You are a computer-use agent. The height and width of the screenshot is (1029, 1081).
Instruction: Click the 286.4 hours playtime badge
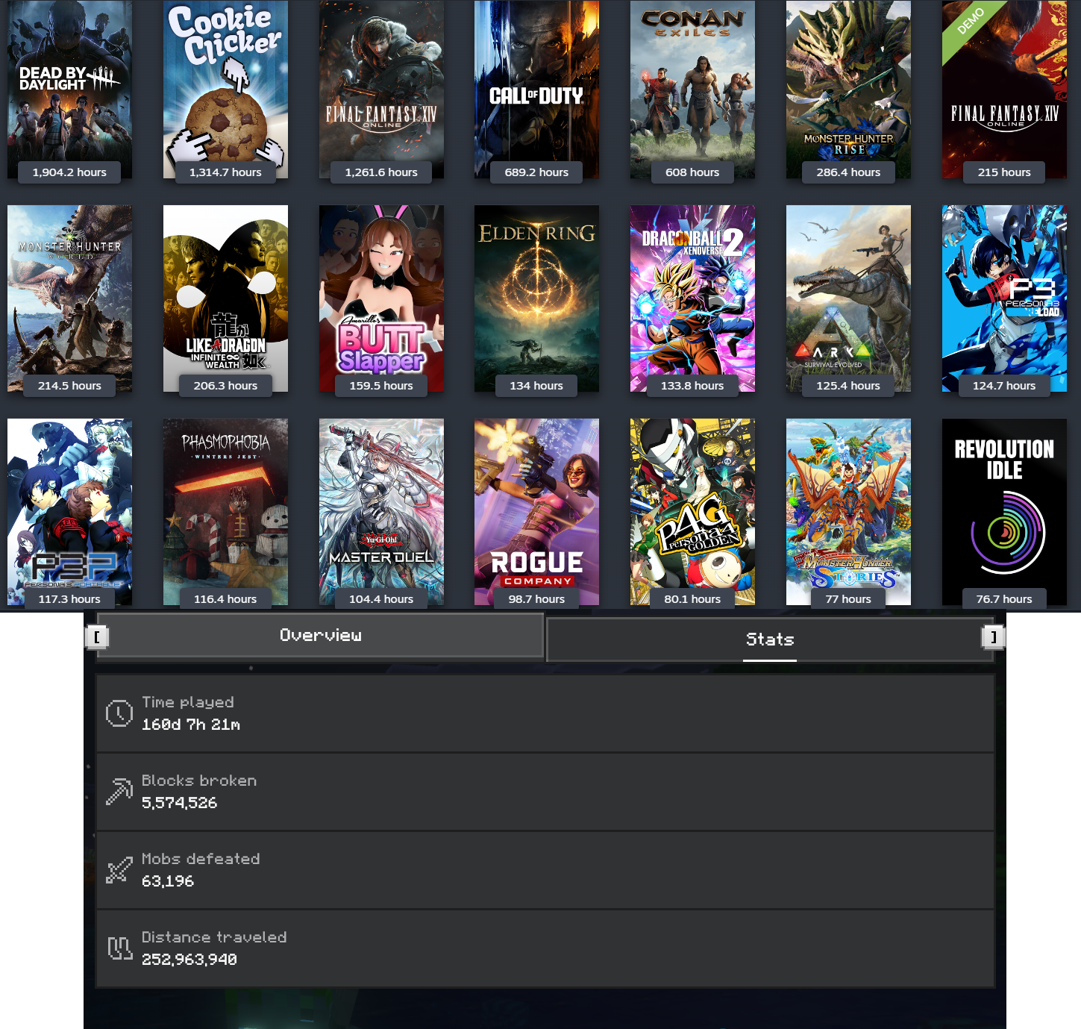848,172
